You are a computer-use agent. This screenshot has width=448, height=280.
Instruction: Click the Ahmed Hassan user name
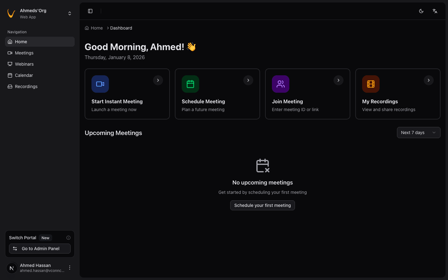click(35, 265)
